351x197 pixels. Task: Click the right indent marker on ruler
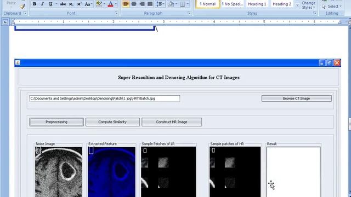pos(340,22)
